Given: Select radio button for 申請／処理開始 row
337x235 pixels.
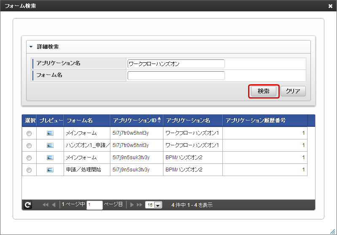Looking at the screenshot, I should click(x=29, y=170).
